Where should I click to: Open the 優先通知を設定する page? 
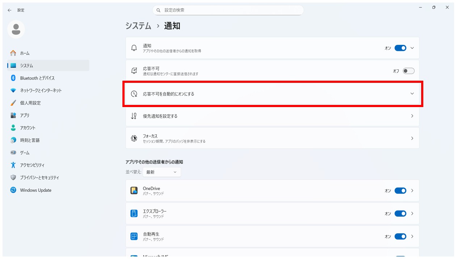coord(272,116)
